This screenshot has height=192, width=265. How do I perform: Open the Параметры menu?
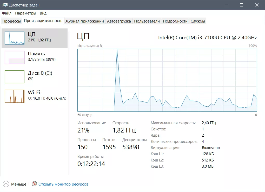(x=25, y=13)
